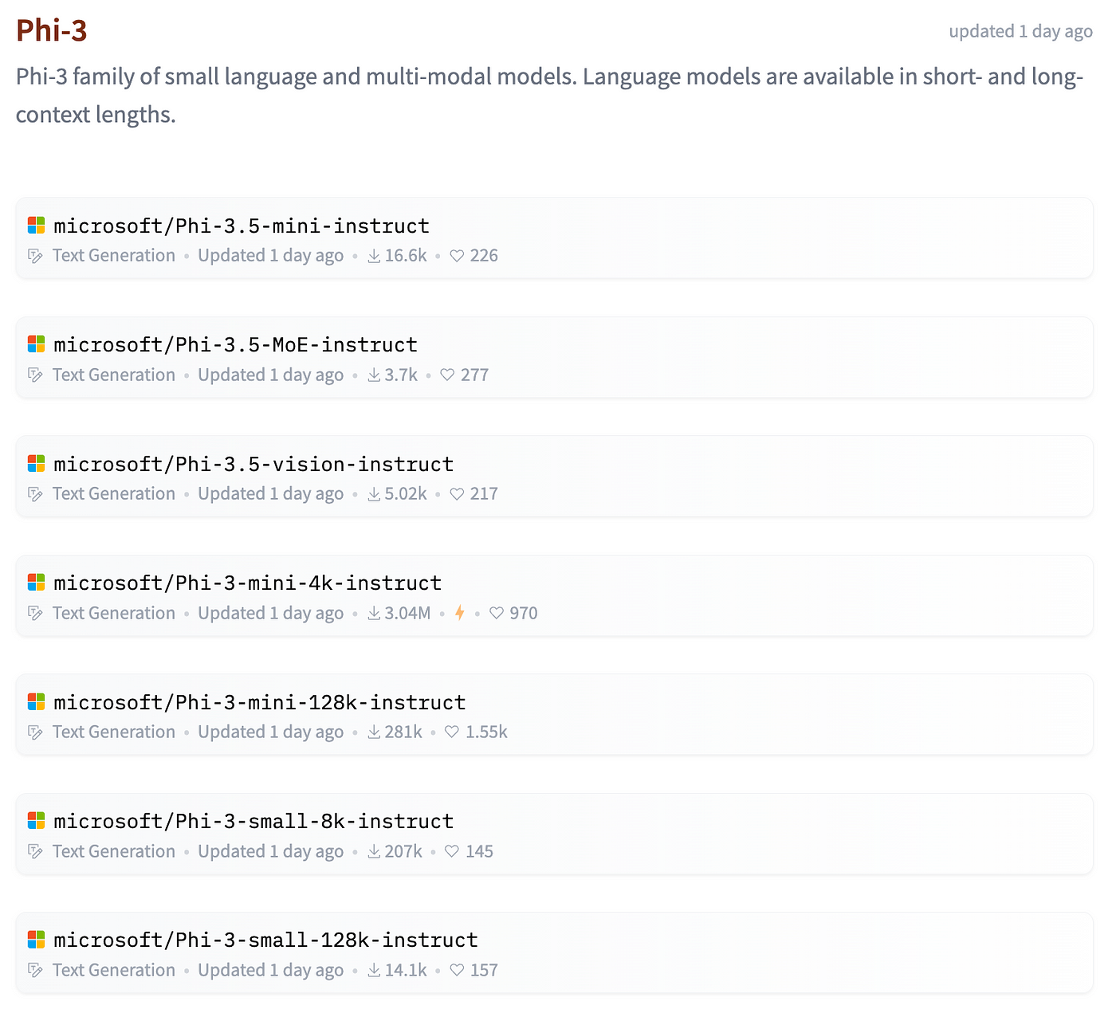
Task: Open microsoft/Phi-3-small-128k-instruct model
Action: 266,940
